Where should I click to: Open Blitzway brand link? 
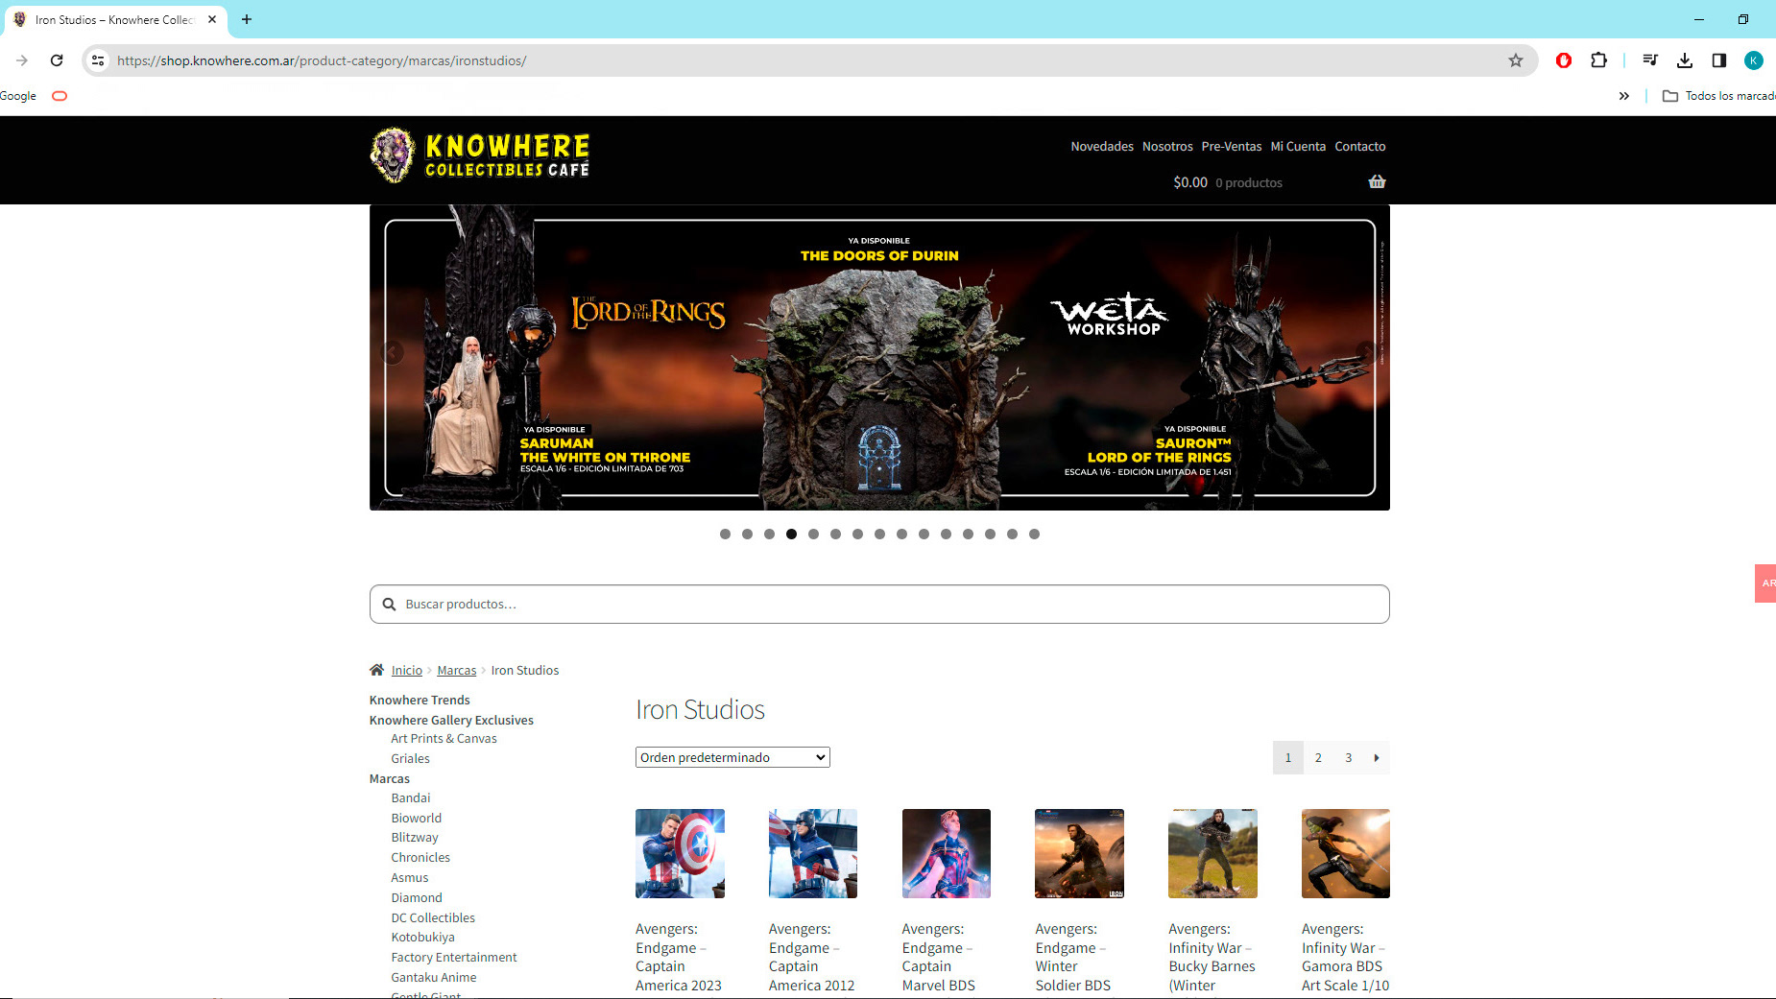[415, 837]
